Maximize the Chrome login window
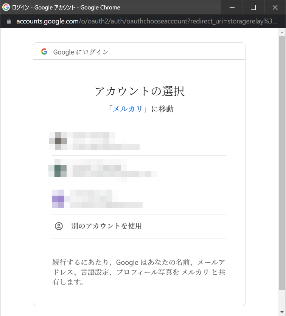Image resolution: width=286 pixels, height=316 pixels. coord(253,8)
